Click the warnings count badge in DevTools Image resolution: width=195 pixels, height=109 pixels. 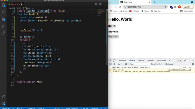(179, 61)
